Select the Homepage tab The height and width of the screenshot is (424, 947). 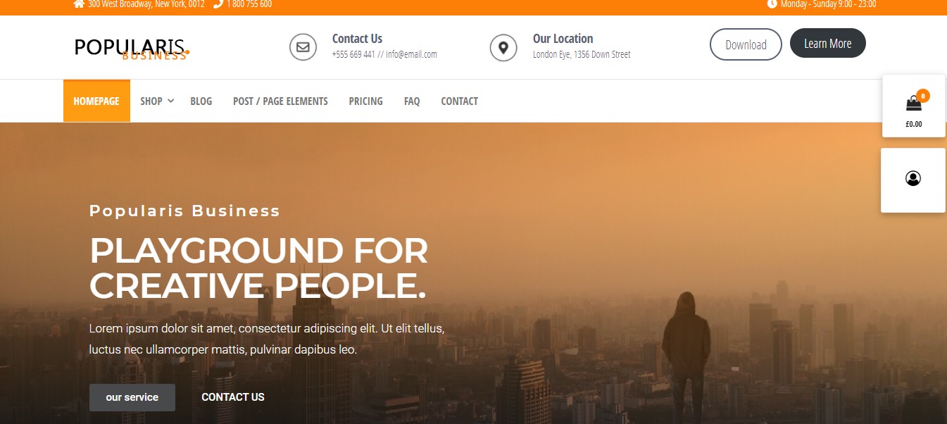[x=96, y=101]
